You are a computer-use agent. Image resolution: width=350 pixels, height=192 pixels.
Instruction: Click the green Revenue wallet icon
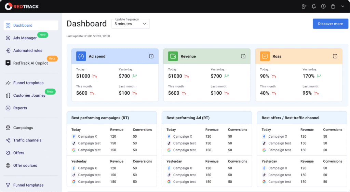[x=173, y=56]
